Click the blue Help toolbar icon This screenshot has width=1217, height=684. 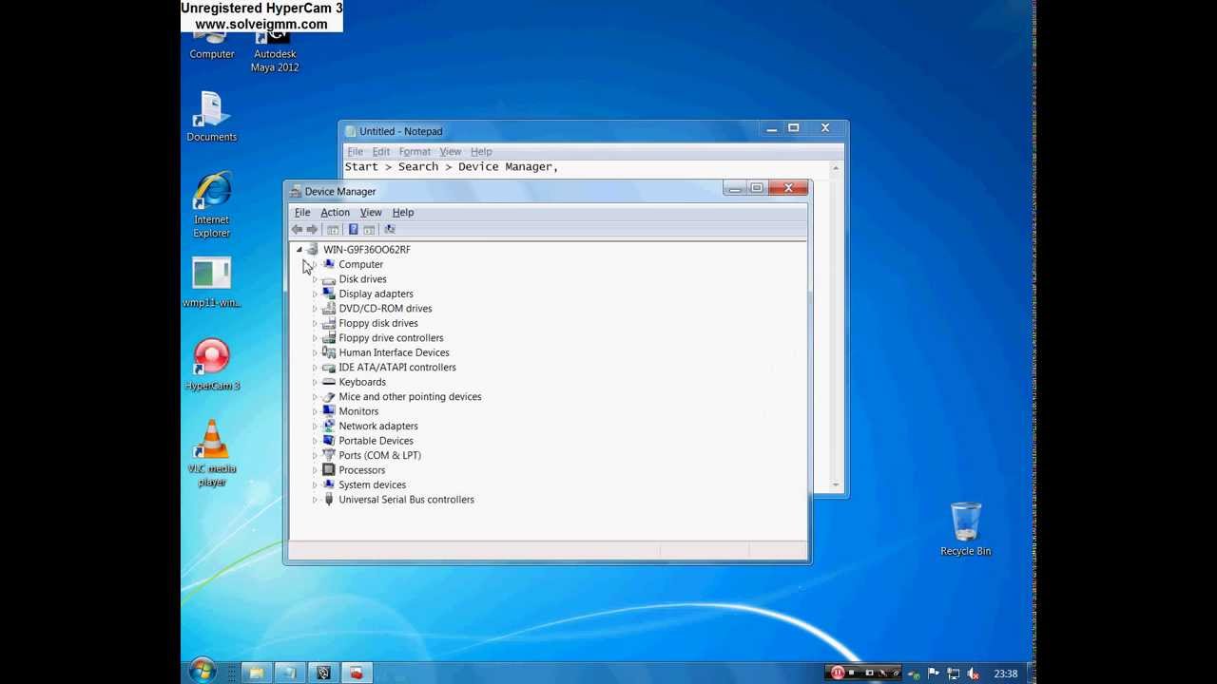click(x=353, y=229)
